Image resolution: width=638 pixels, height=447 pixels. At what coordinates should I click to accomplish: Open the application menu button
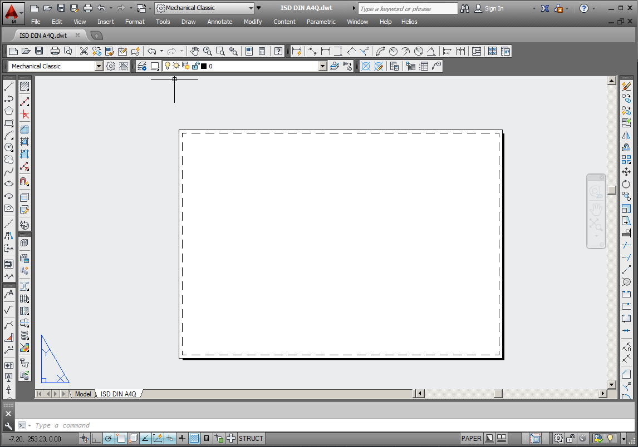(13, 13)
